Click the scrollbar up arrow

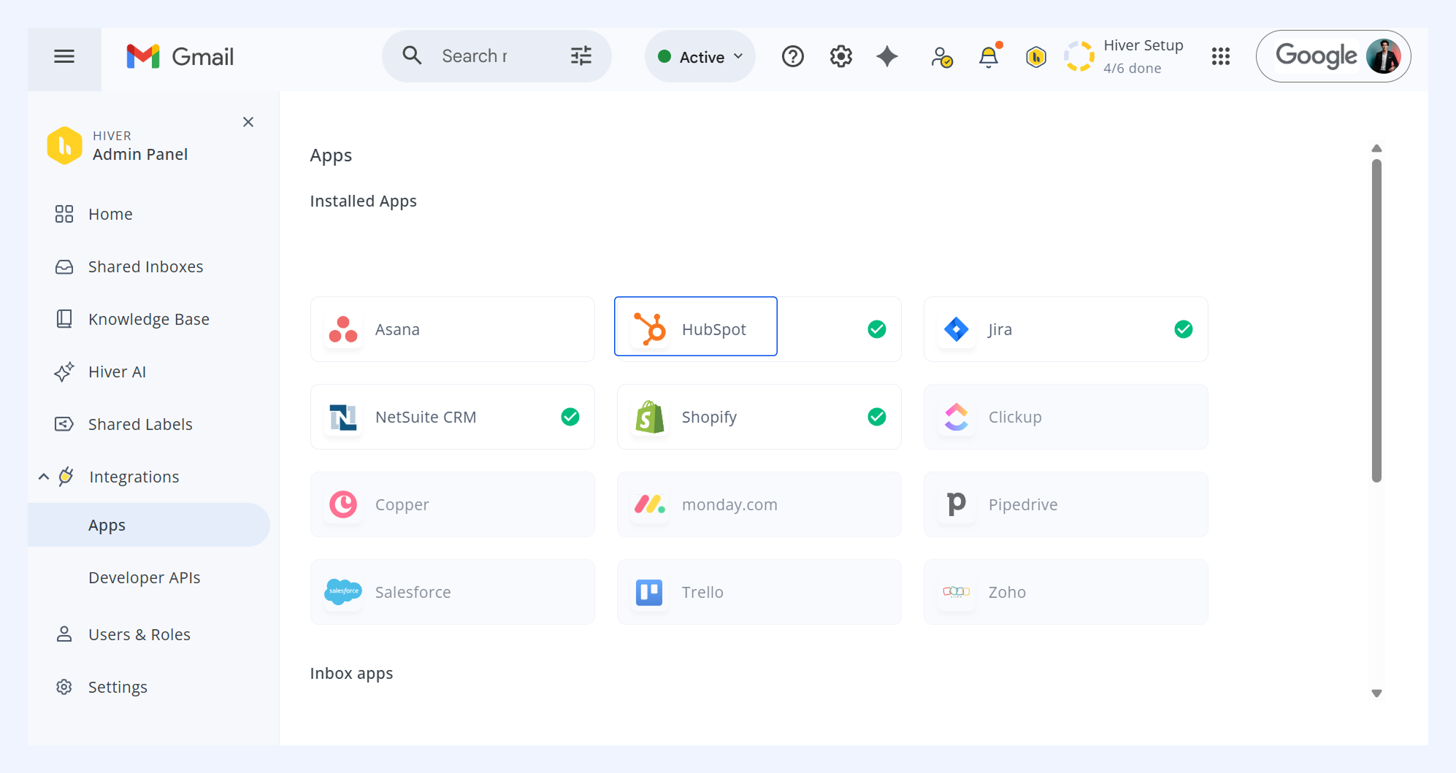point(1376,148)
